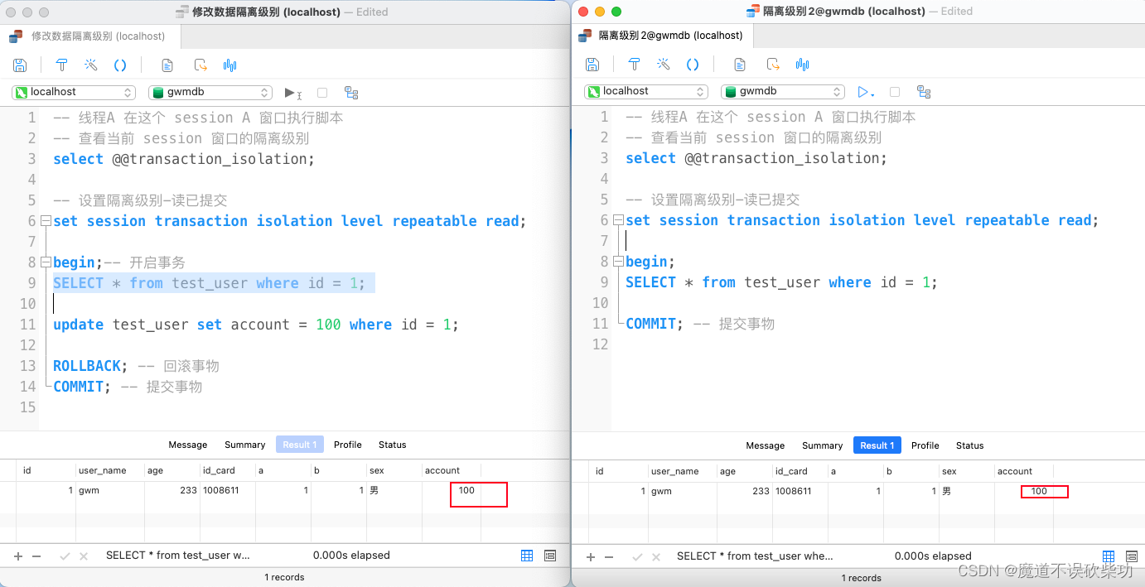Delete record minus button, left result grid

36,556
